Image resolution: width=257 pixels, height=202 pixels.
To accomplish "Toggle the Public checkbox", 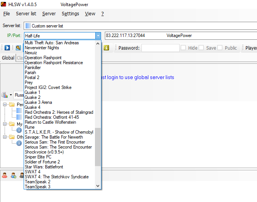I will [220, 48].
